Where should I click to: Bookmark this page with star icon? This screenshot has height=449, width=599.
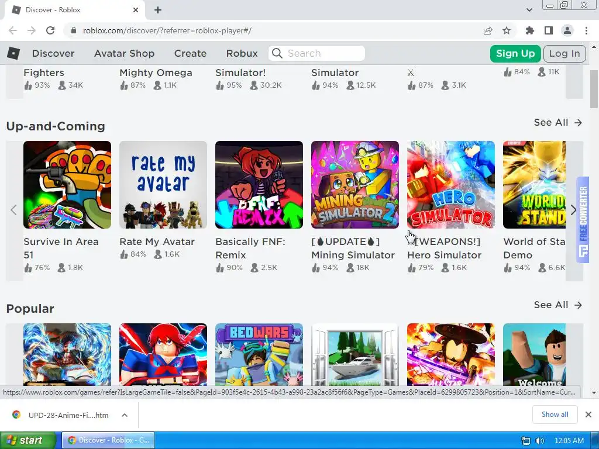(507, 30)
